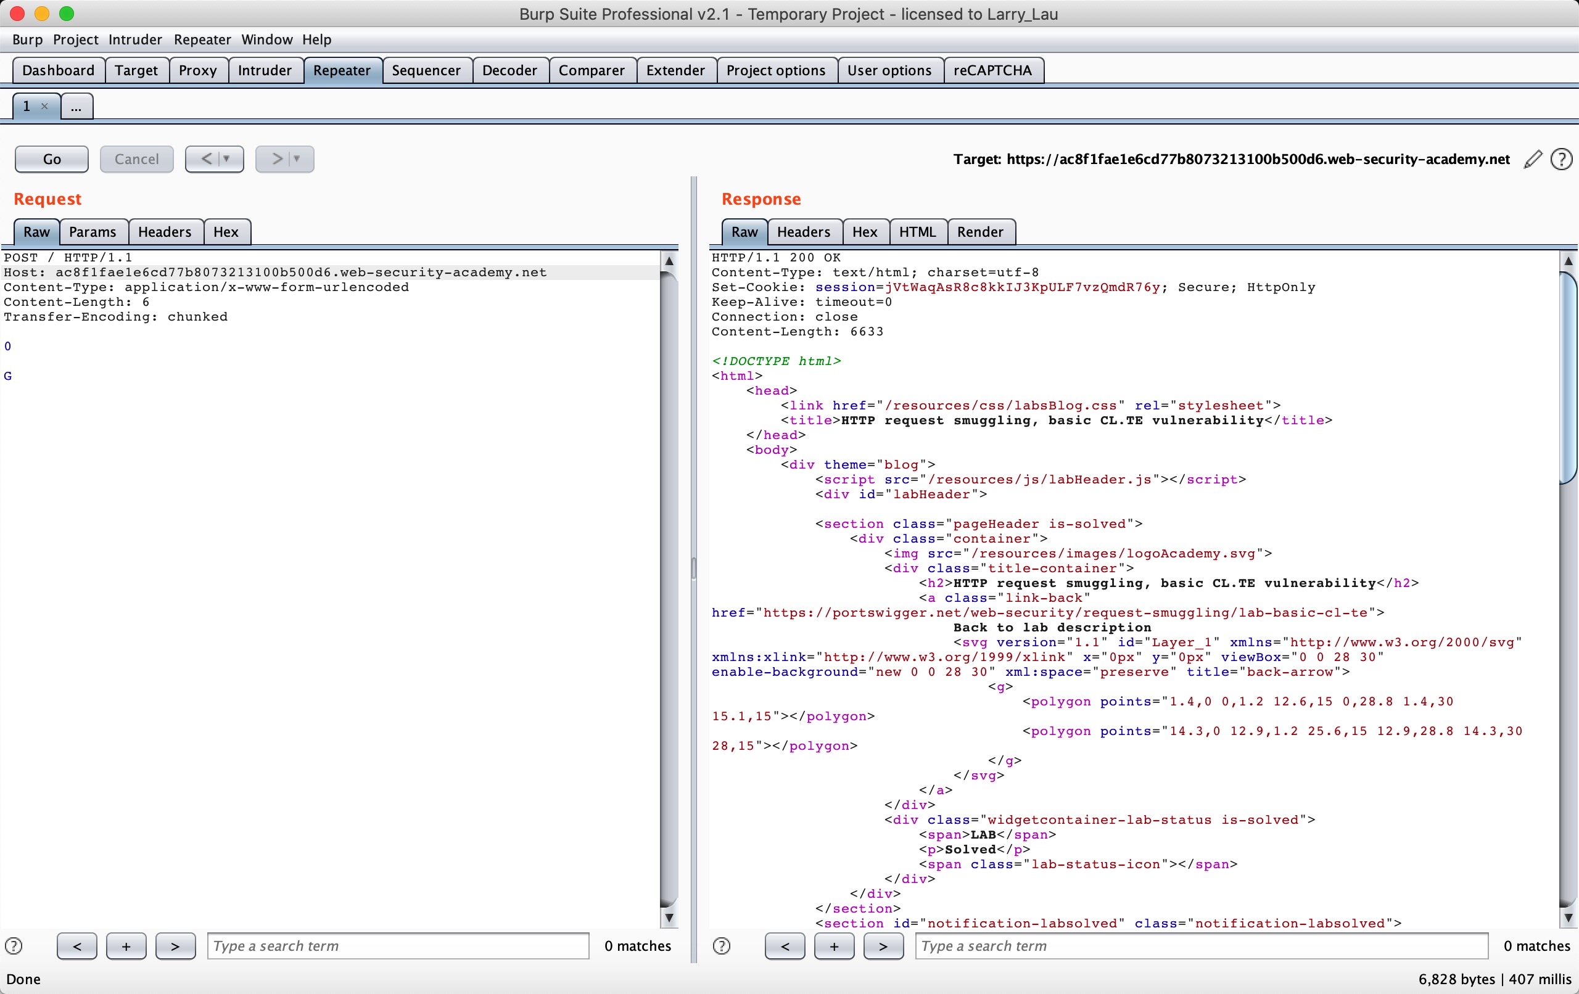1579x994 pixels.
Task: Open the Project menu
Action: (x=75, y=39)
